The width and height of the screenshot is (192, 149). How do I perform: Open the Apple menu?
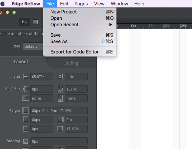(x=3, y=4)
